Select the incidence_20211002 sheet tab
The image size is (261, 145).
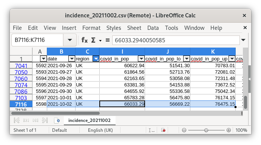coord(90,120)
